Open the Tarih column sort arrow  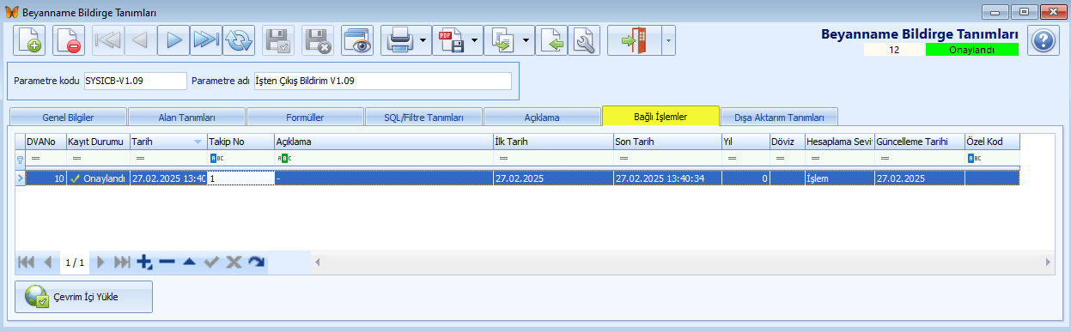(x=198, y=142)
